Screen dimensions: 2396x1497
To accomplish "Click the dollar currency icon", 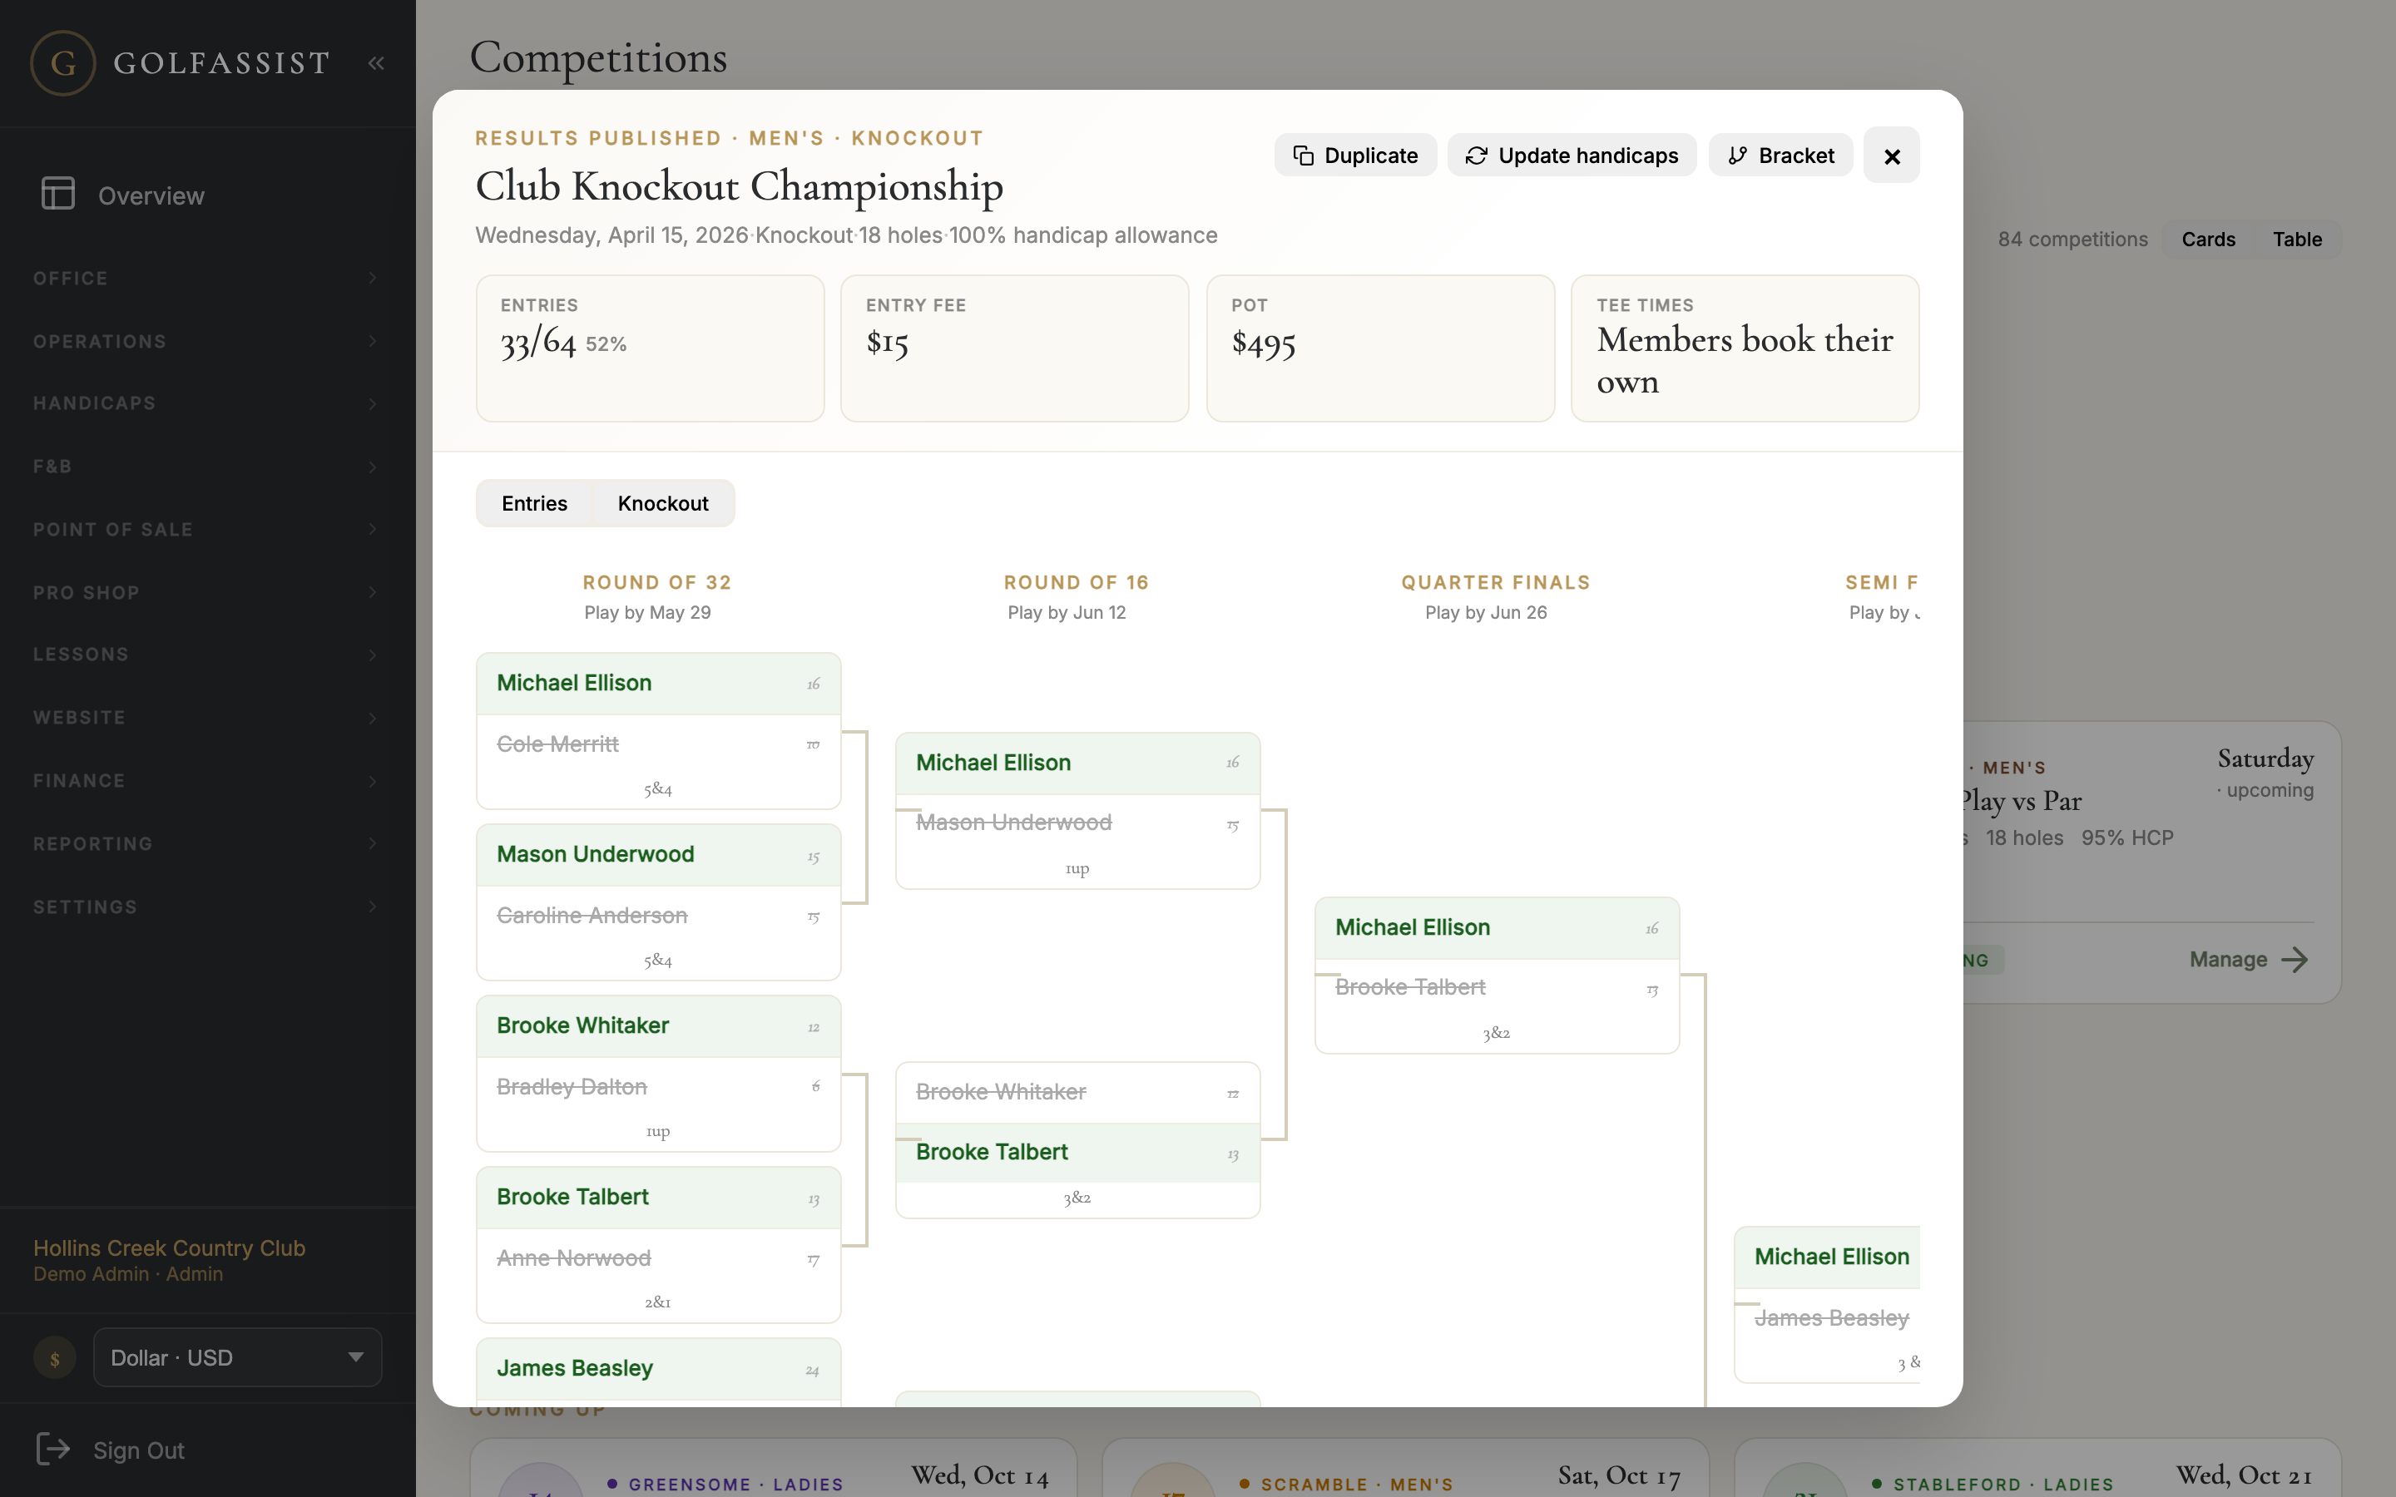I will pyautogui.click(x=54, y=1358).
